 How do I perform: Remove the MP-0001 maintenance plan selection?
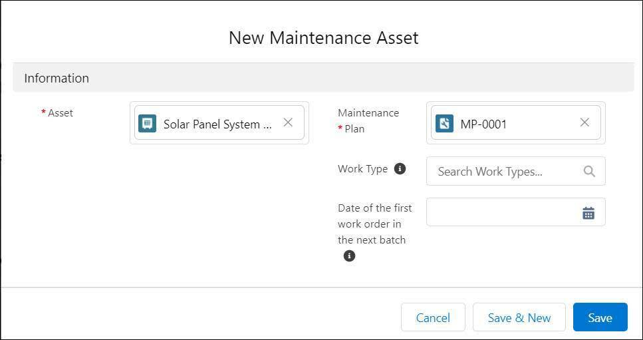pyautogui.click(x=584, y=122)
